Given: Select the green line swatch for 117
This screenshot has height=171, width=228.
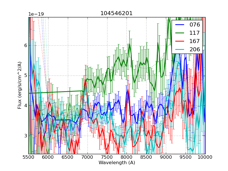Looking at the screenshot, I should tap(180, 33).
